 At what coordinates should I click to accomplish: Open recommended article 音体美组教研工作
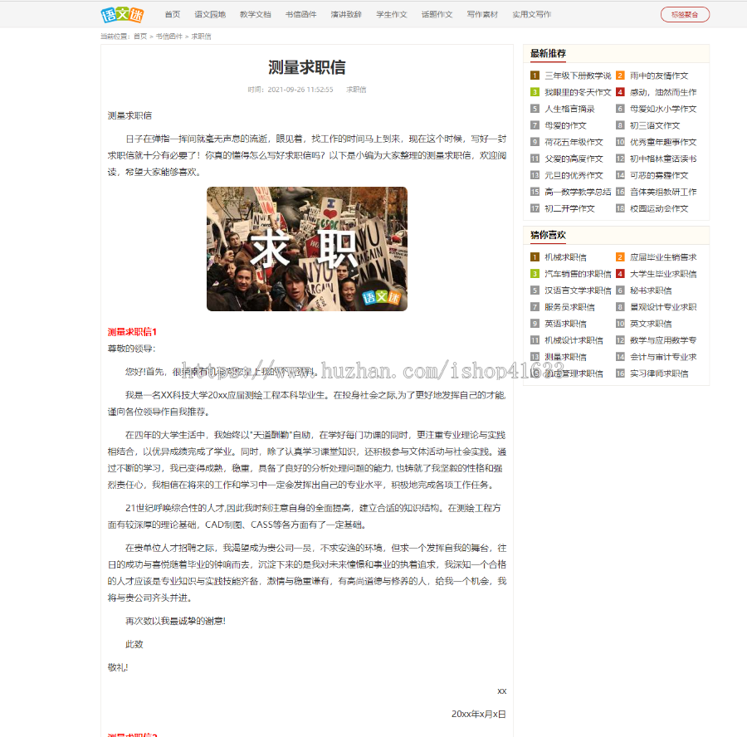pos(663,192)
